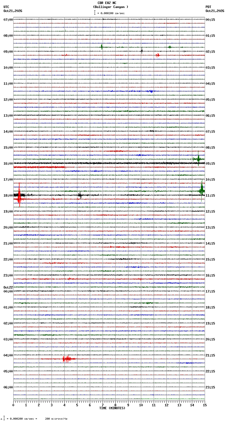Click the black spike near minute 5 at 18:00

[x=80, y=195]
